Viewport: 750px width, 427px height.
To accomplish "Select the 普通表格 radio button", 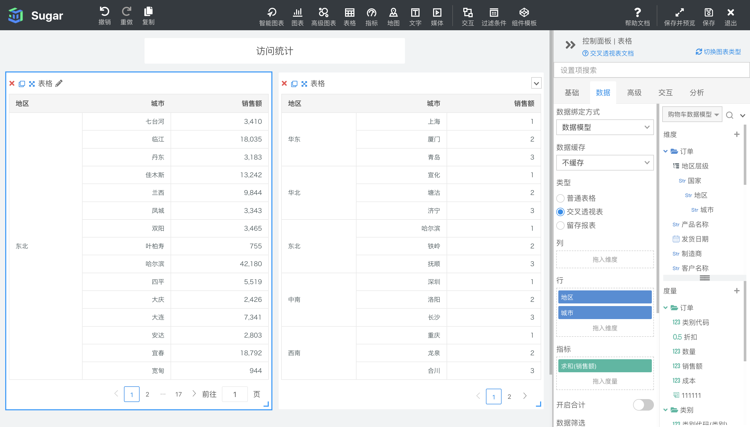I will click(560, 198).
